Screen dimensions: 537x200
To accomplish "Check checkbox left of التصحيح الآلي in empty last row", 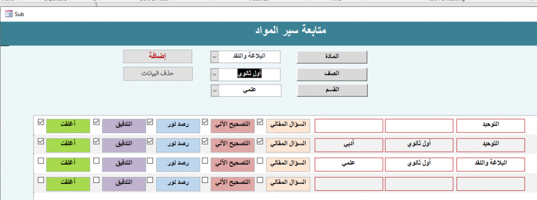I will [205, 180].
